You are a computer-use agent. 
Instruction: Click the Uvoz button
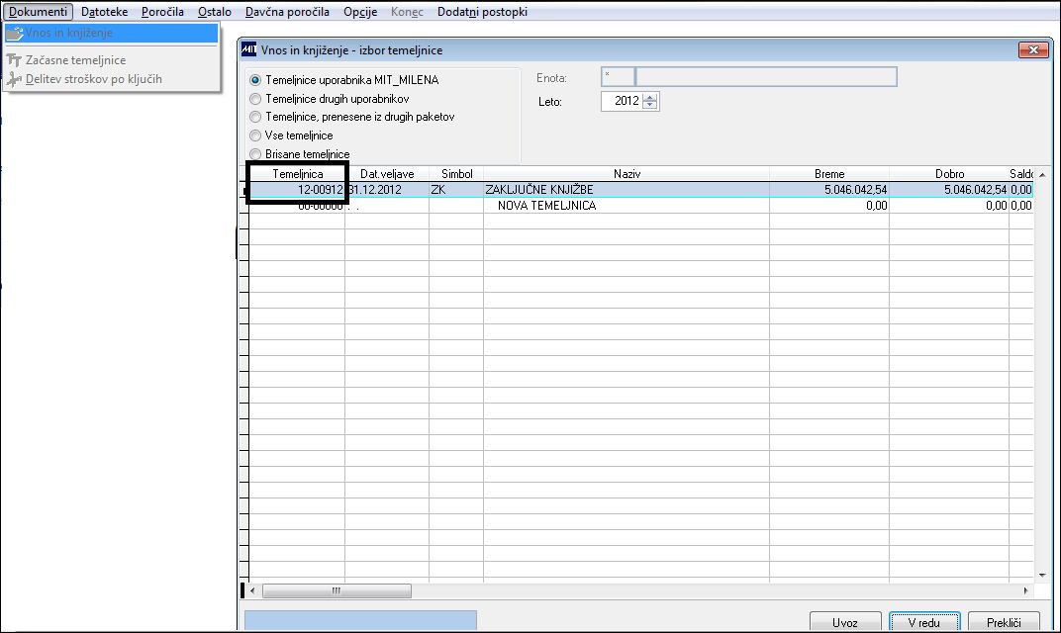tap(845, 622)
